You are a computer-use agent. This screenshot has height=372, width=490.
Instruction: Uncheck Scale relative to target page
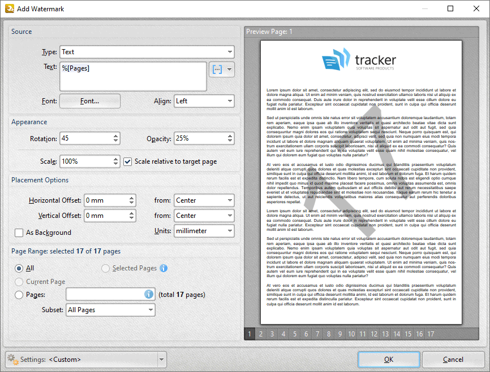tap(127, 161)
